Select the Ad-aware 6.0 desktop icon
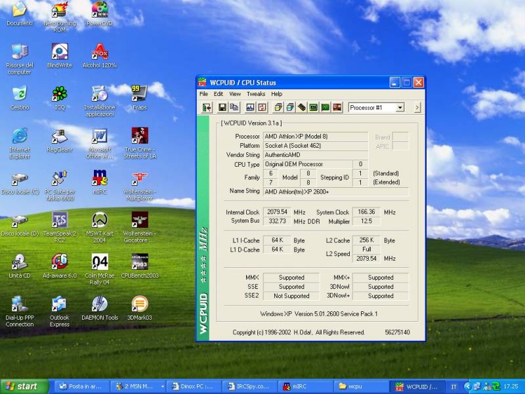Viewport: 525px width, 394px height. [60, 267]
